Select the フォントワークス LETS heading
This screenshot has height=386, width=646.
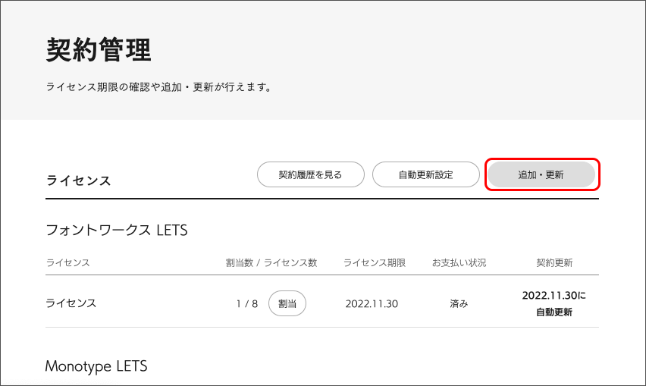point(116,229)
